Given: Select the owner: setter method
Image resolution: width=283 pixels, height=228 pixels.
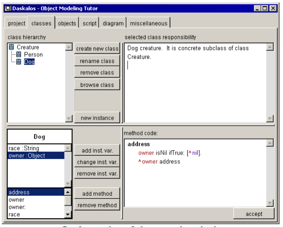Looking at the screenshot, I should [x=36, y=207].
